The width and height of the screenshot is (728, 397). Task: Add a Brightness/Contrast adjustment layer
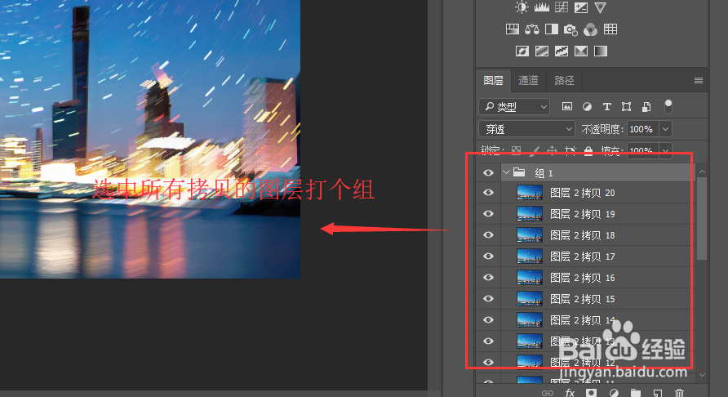[522, 7]
